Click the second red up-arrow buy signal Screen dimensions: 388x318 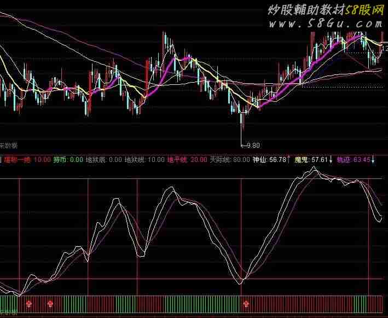[x=50, y=302]
